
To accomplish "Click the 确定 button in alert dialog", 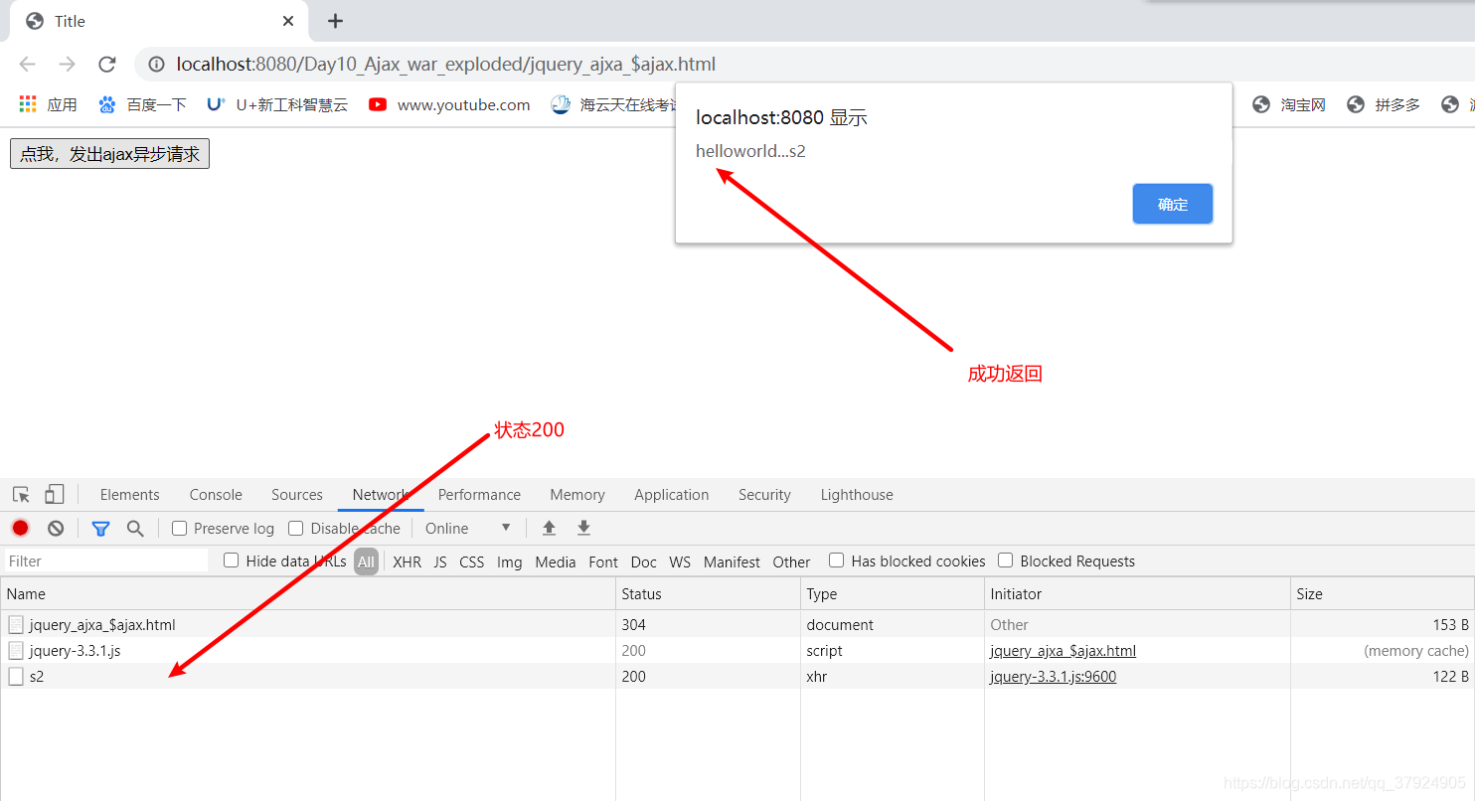I will pyautogui.click(x=1173, y=204).
